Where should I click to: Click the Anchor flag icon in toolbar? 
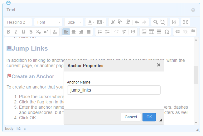click(193, 32)
